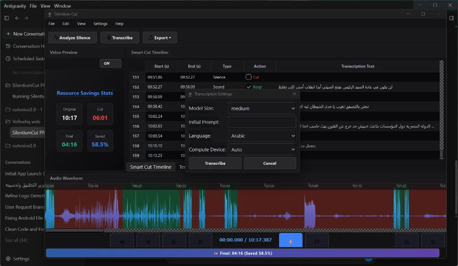Open Silentium Cut File menu

(x=51, y=24)
